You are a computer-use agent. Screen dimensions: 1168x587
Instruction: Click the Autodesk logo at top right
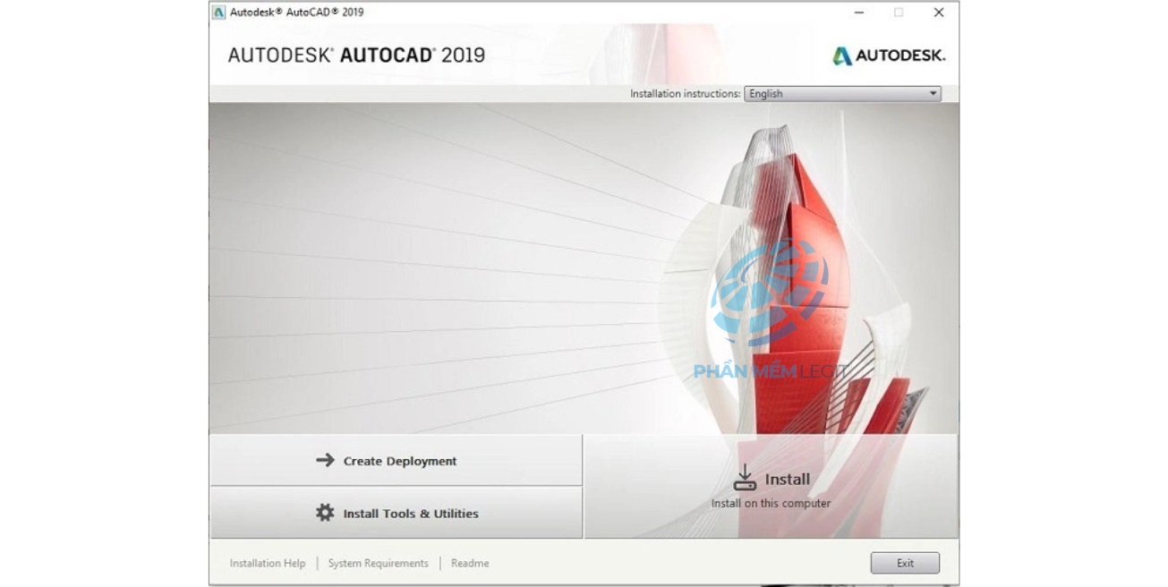coord(888,55)
